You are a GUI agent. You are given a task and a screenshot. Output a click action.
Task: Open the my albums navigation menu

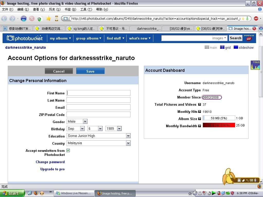tap(60, 38)
